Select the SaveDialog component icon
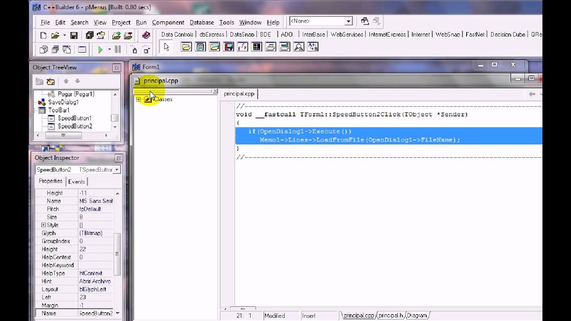This screenshot has height=321, width=571. click(200, 47)
